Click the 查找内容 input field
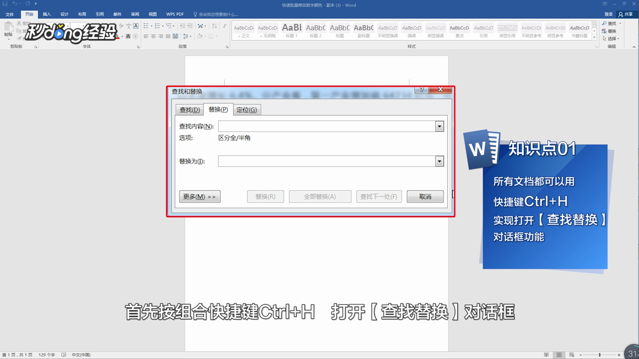Viewport: 639px width, 359px height. [x=326, y=127]
